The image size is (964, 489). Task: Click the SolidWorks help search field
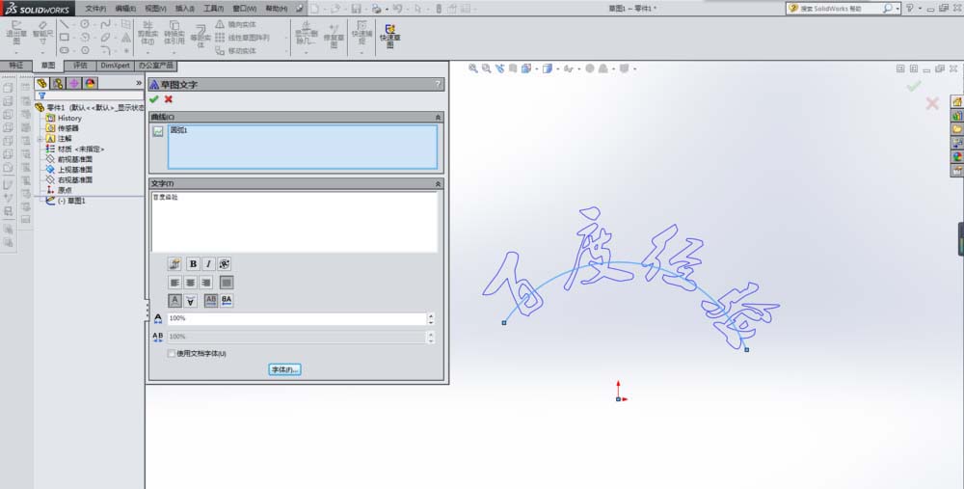point(840,9)
